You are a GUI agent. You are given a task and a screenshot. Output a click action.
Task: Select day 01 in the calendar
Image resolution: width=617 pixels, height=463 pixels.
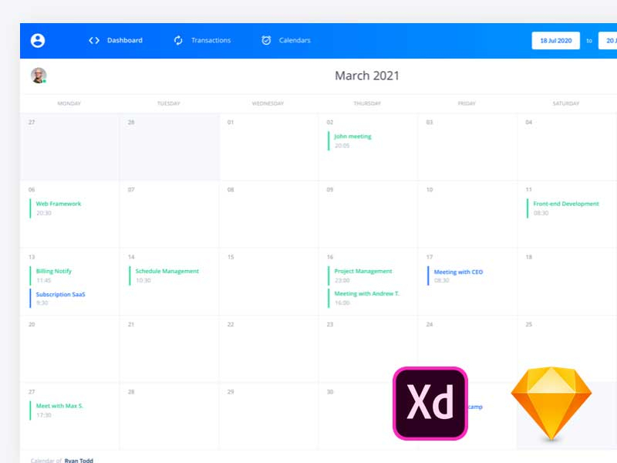[268, 147]
